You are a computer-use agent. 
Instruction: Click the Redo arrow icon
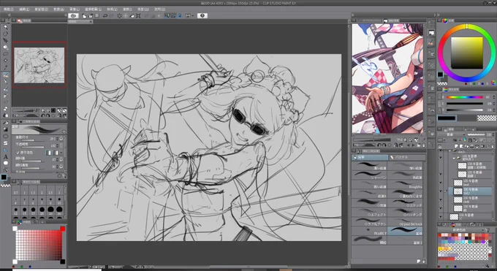(x=111, y=15)
